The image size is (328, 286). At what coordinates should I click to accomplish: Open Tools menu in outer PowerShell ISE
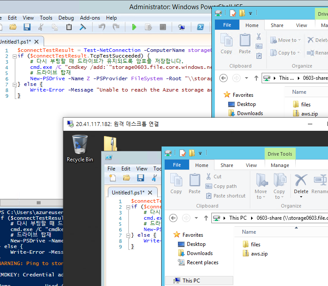pos(46,18)
